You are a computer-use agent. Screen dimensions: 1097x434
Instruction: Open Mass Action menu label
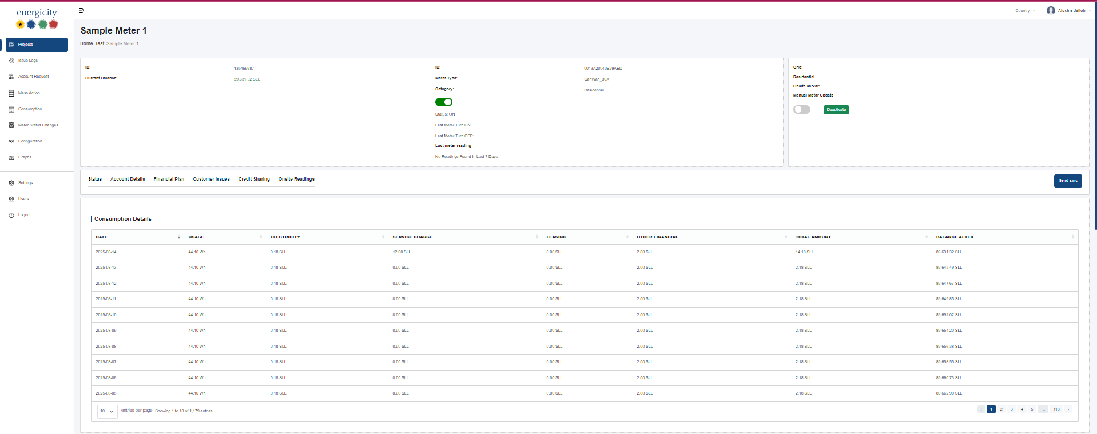(x=29, y=93)
